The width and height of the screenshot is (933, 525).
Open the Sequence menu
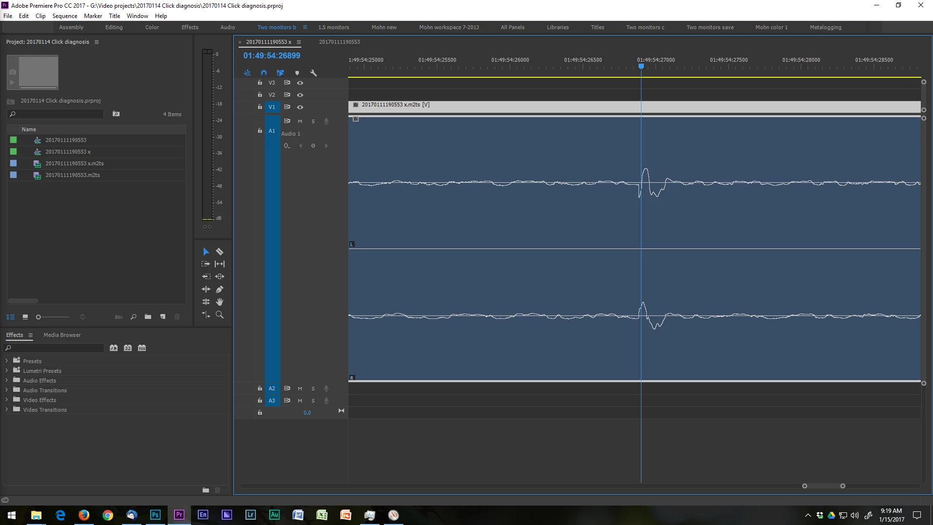tap(65, 16)
